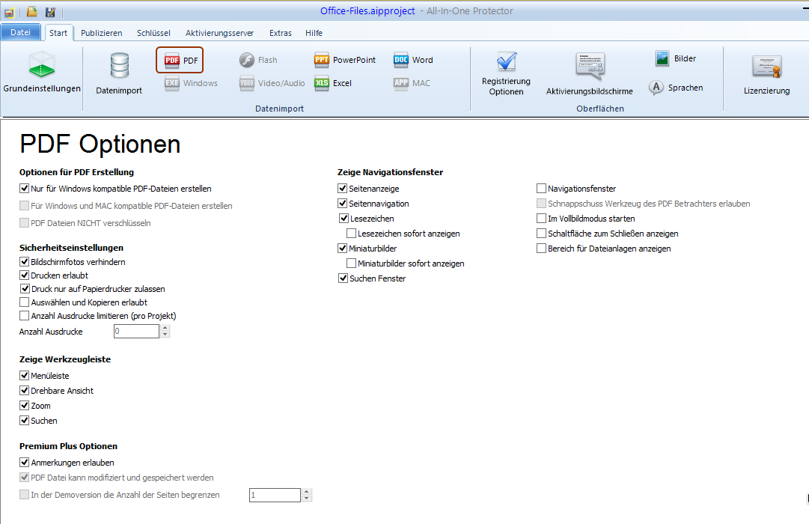Enable Auswählen und Kopieren erlaubt

pos(25,302)
